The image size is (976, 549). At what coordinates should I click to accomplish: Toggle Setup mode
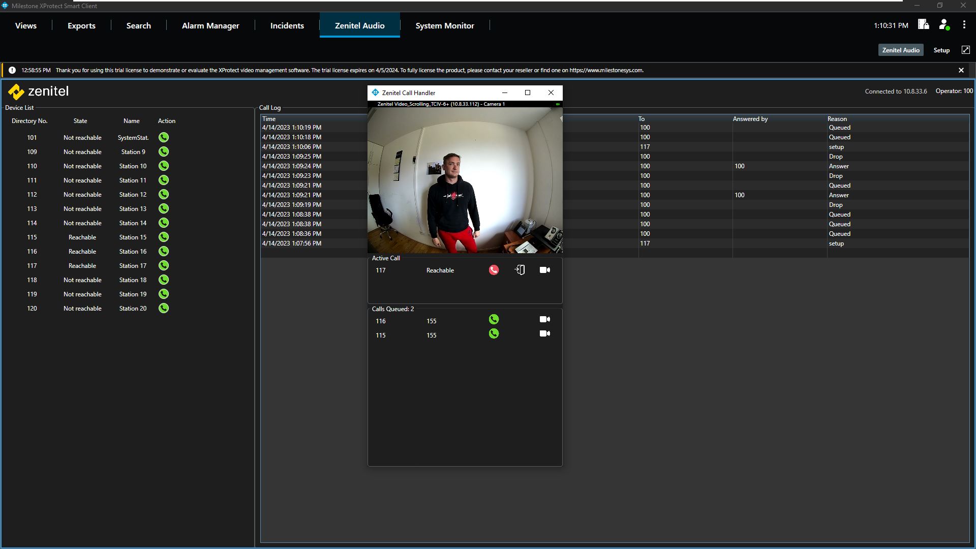pyautogui.click(x=941, y=50)
